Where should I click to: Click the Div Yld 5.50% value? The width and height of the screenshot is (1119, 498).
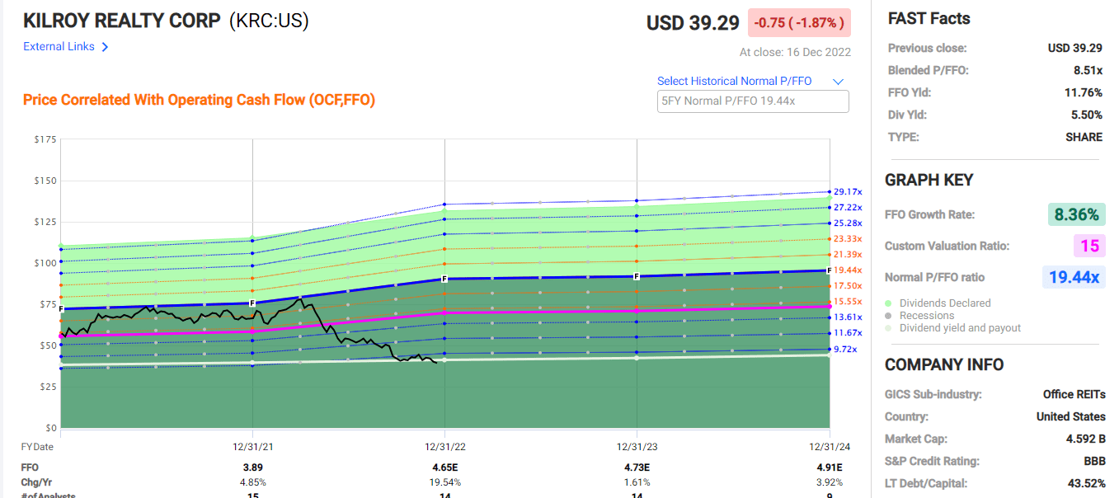(x=1087, y=115)
